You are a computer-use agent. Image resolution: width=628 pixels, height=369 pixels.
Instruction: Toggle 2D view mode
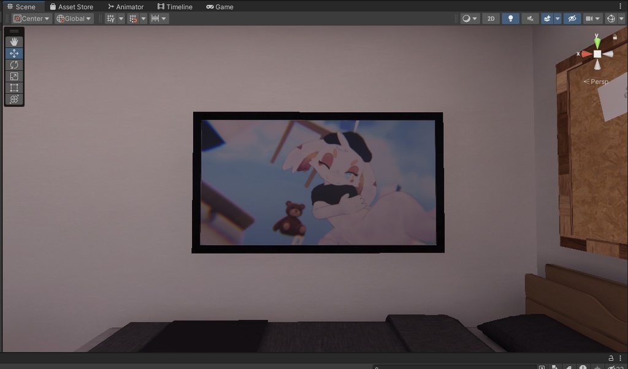(490, 18)
